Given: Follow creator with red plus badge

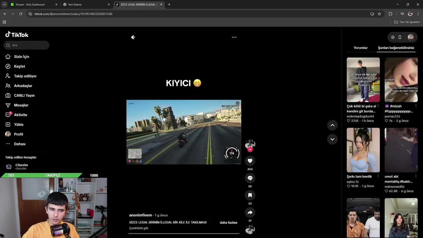Looking at the screenshot, I should point(250,150).
